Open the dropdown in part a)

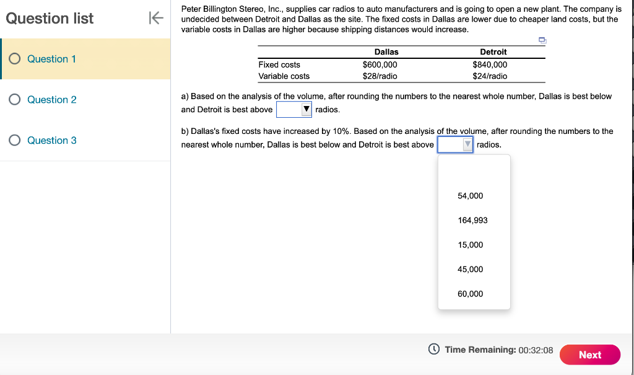(x=306, y=108)
